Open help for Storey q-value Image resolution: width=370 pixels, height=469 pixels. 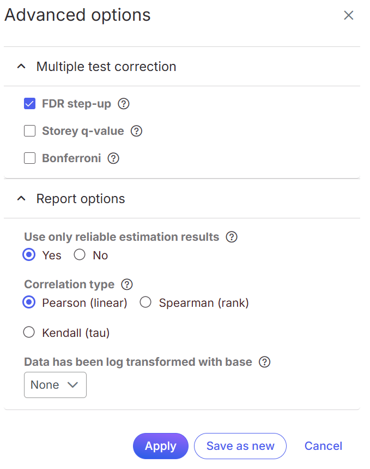136,131
